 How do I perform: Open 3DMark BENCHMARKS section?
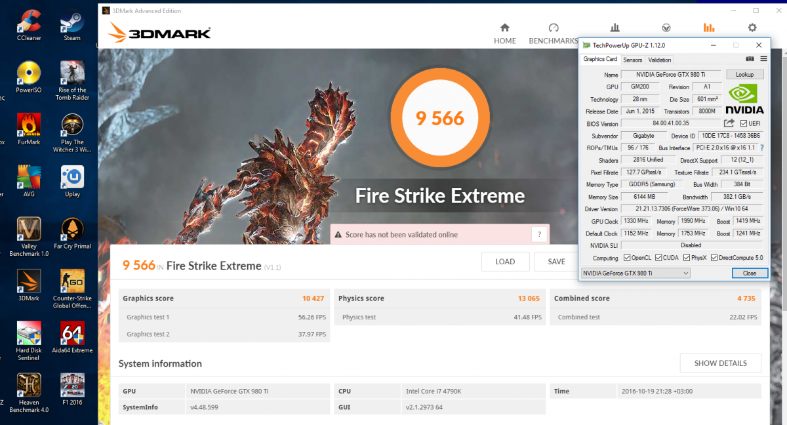553,34
